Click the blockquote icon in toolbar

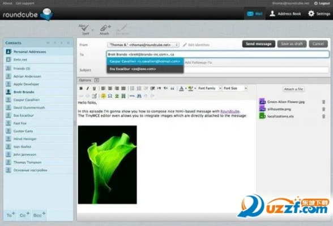[172, 88]
